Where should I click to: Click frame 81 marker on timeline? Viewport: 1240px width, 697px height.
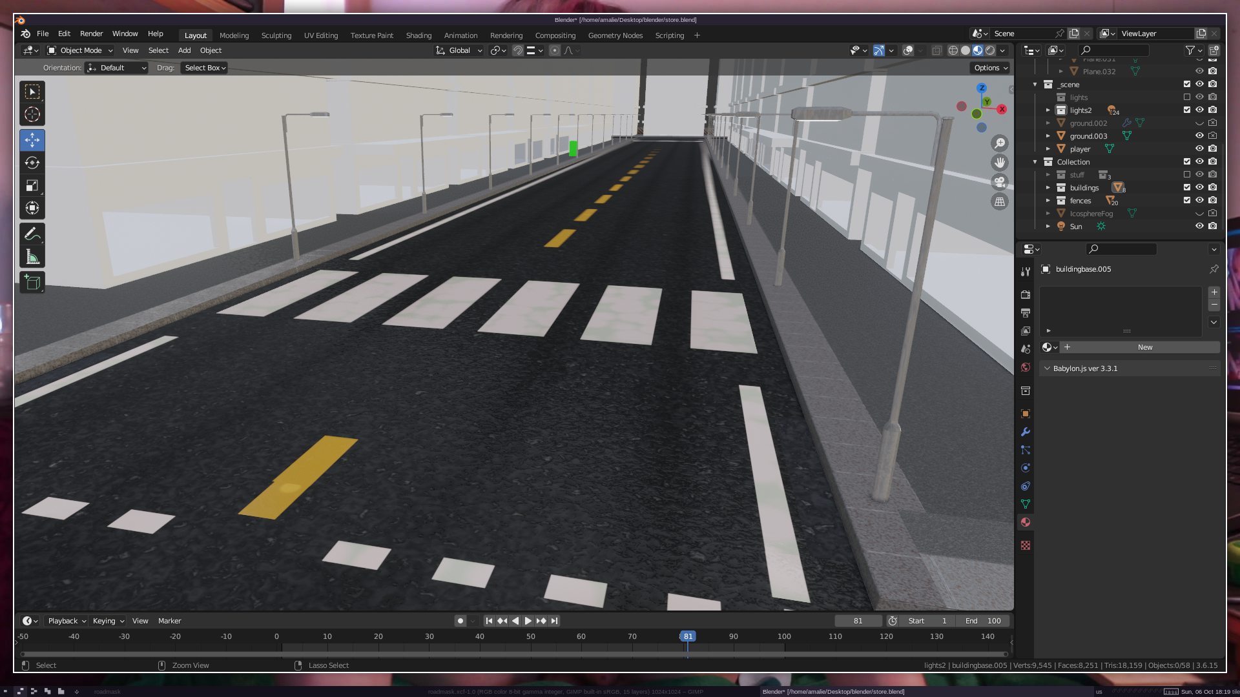pyautogui.click(x=688, y=636)
